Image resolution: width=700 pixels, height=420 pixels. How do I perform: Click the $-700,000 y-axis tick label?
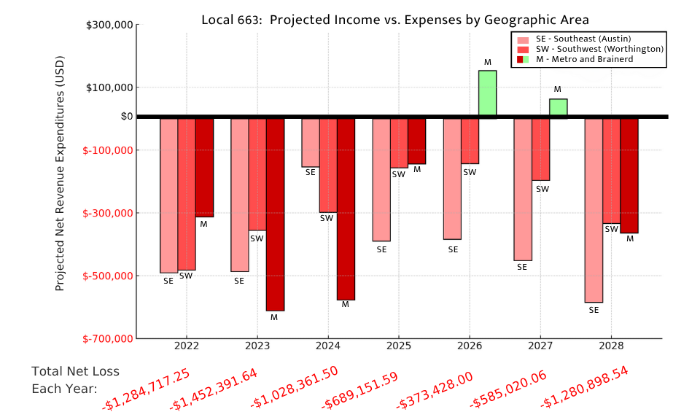pyautogui.click(x=109, y=338)
